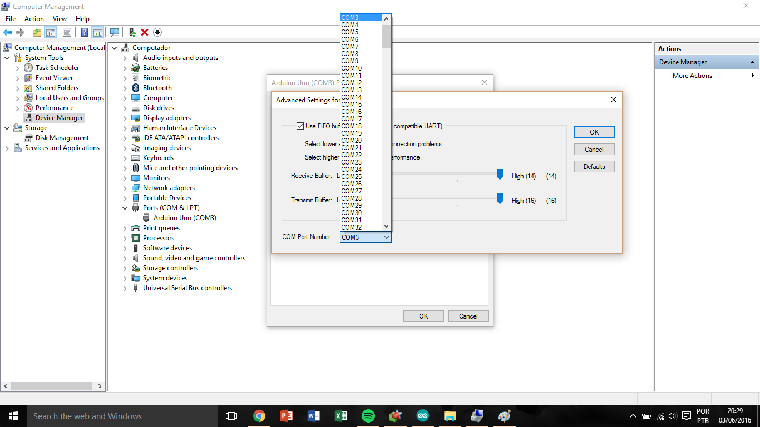This screenshot has width=760, height=427.
Task: Click the red X Uninstall toolbar icon
Action: [x=145, y=32]
